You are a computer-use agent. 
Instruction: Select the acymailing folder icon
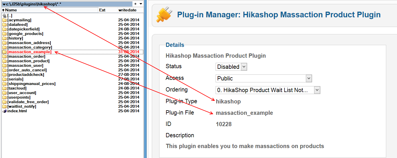[x=4, y=20]
